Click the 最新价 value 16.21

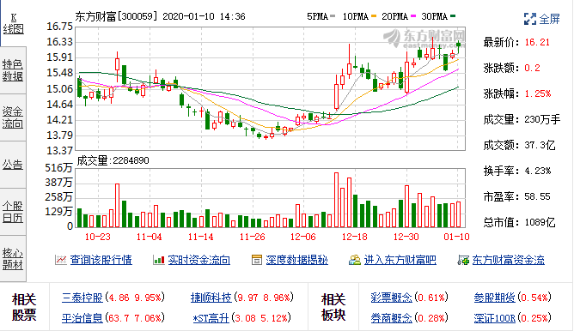tap(537, 42)
